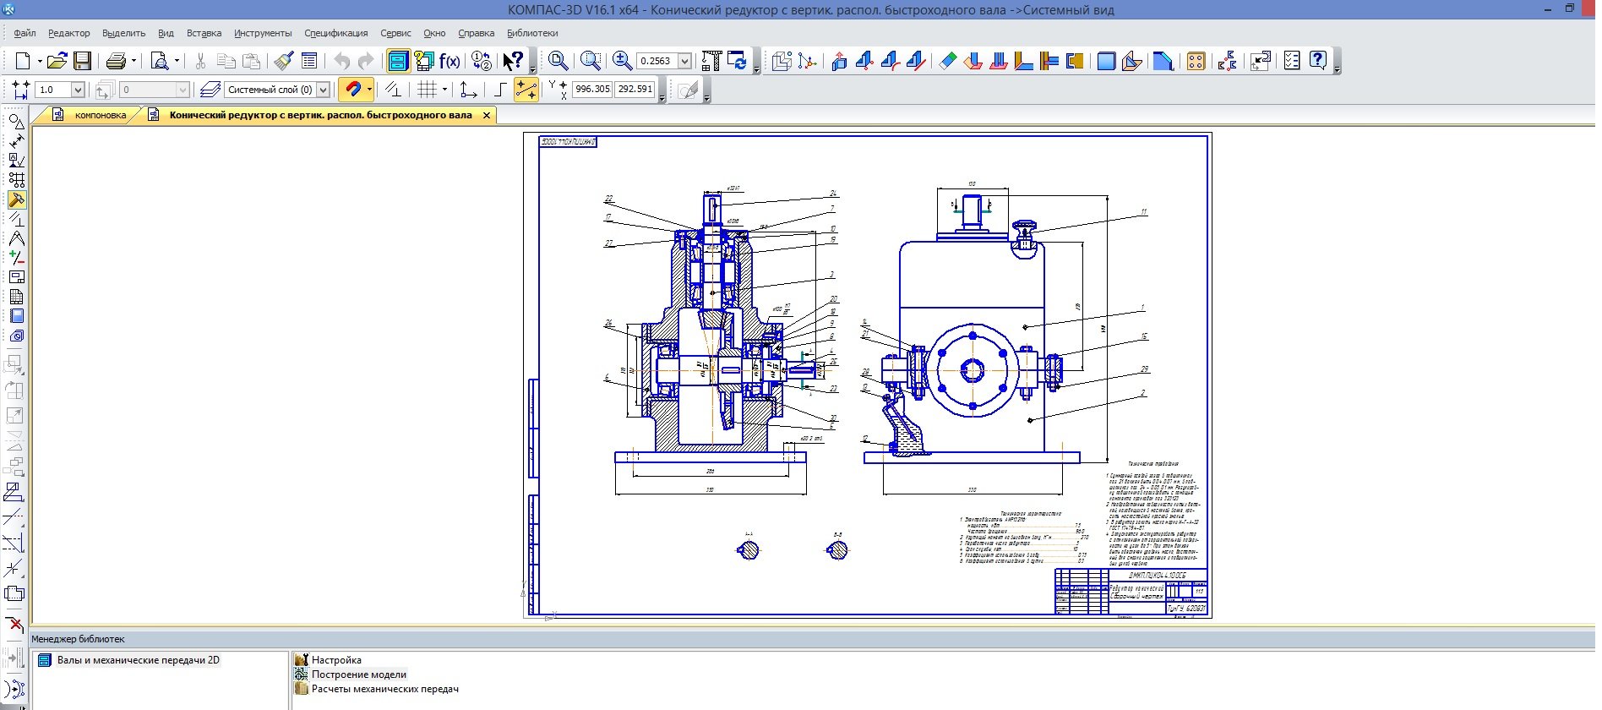Open the Спецификация menu
Screen dimensions: 1602x710
tap(335, 33)
